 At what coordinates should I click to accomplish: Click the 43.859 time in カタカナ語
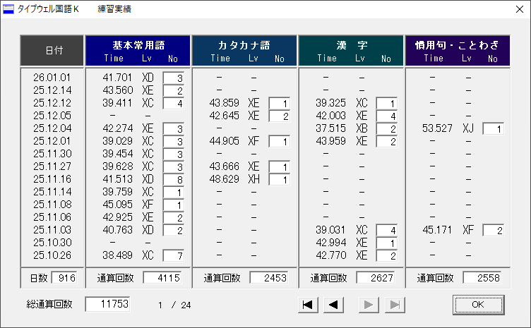[x=224, y=103]
